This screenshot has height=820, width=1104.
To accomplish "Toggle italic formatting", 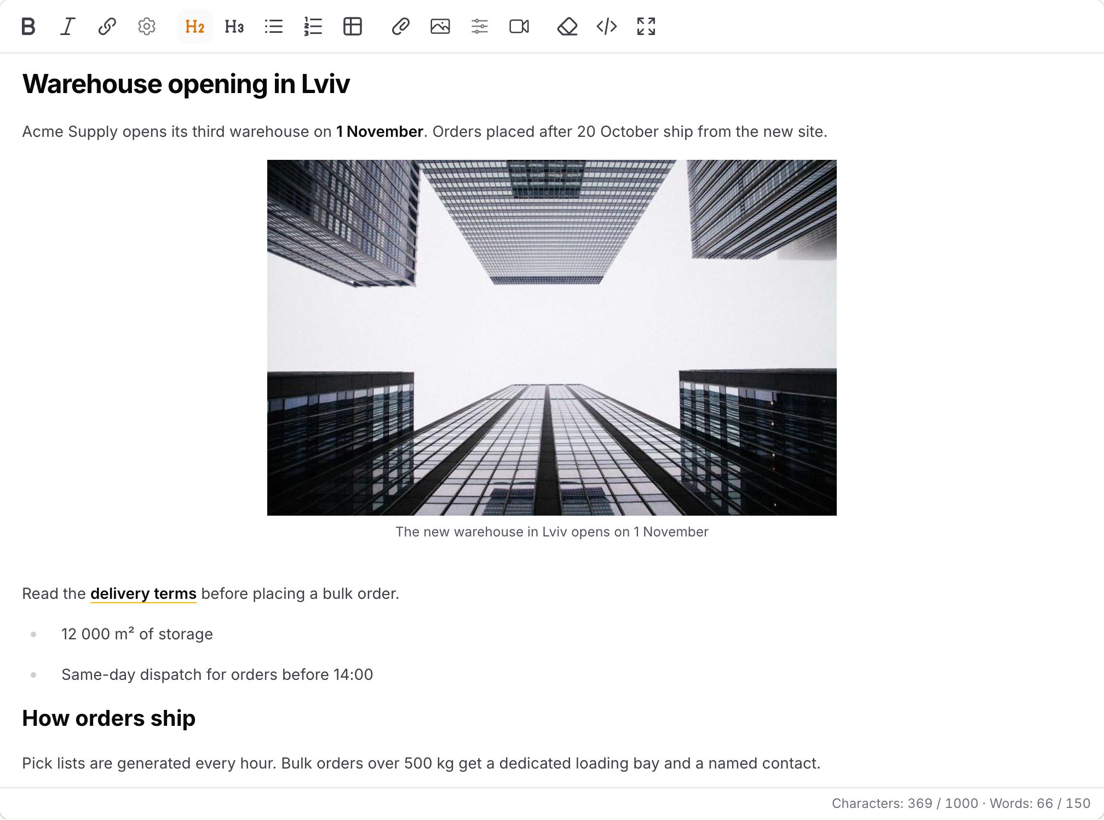I will click(68, 26).
